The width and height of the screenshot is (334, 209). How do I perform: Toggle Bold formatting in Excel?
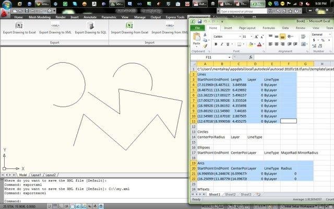click(x=216, y=44)
